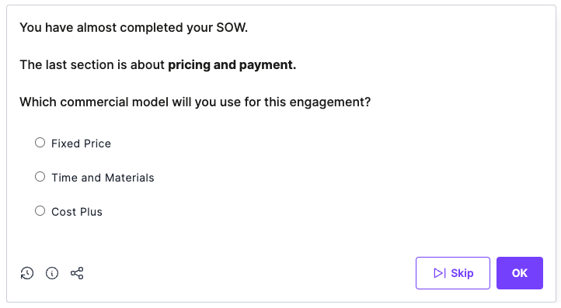Click the share nodes icon

click(x=77, y=273)
